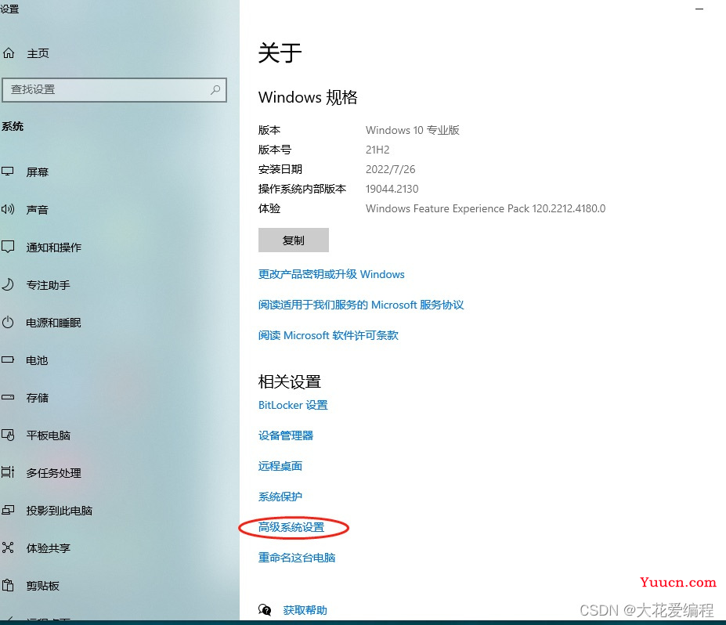Select 投影到此电脑 in sidebar
Screen dimensions: 726x625
(60, 511)
